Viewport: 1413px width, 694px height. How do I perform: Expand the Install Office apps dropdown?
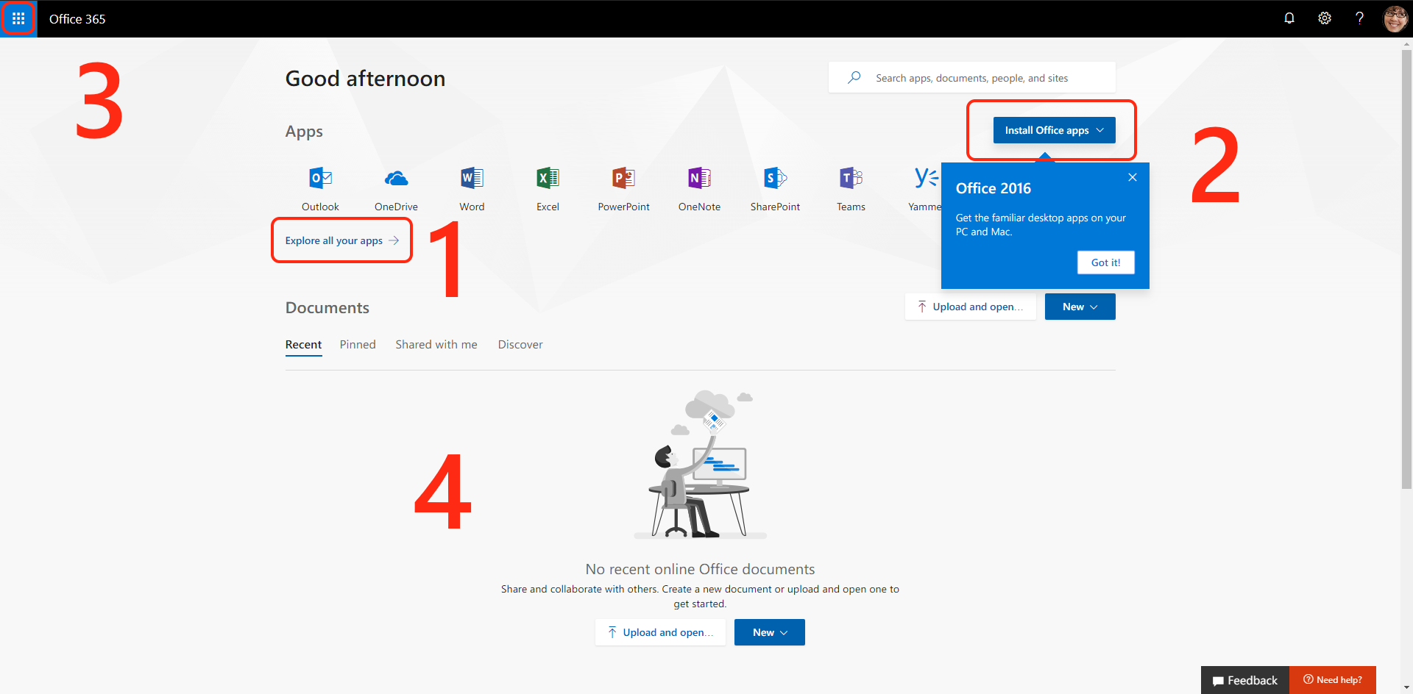pyautogui.click(x=1054, y=130)
